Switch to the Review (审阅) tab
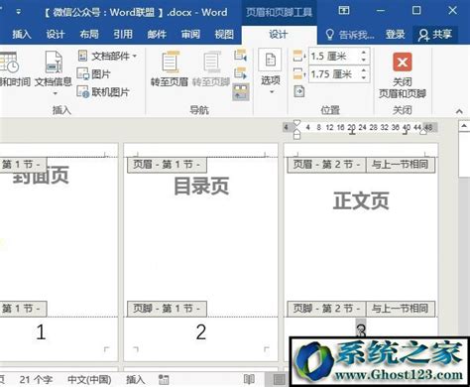 pos(190,34)
